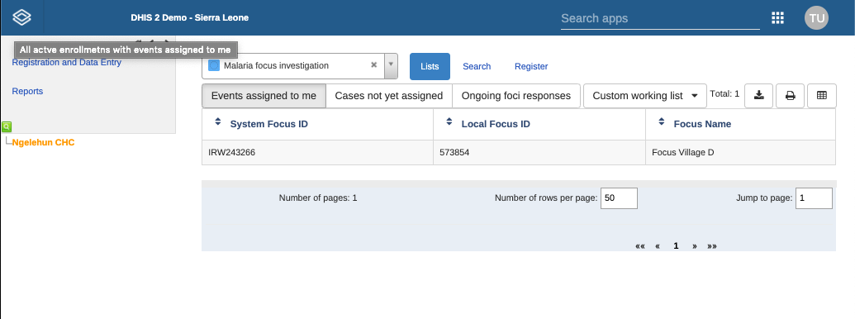The height and width of the screenshot is (319, 855).
Task: Clear the Malaria focus investigation selection
Action: tap(374, 65)
